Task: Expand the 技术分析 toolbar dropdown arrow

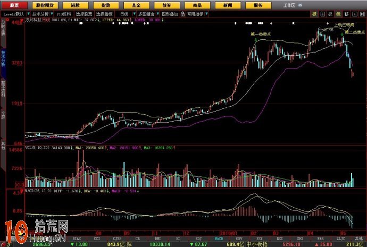Action: tap(52, 14)
